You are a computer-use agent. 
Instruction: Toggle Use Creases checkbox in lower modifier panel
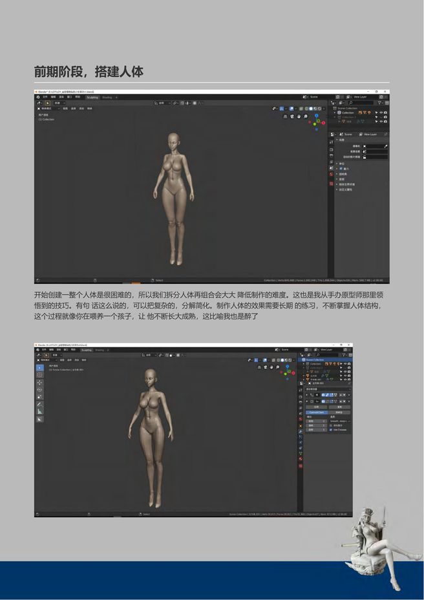331,430
